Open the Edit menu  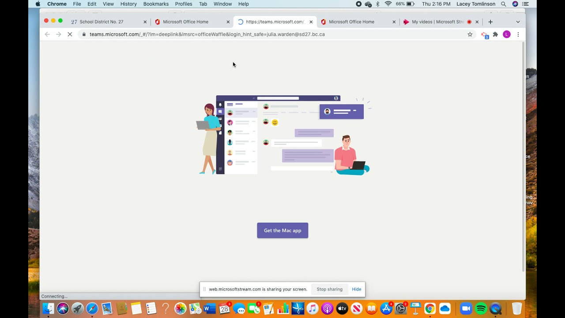(x=92, y=4)
